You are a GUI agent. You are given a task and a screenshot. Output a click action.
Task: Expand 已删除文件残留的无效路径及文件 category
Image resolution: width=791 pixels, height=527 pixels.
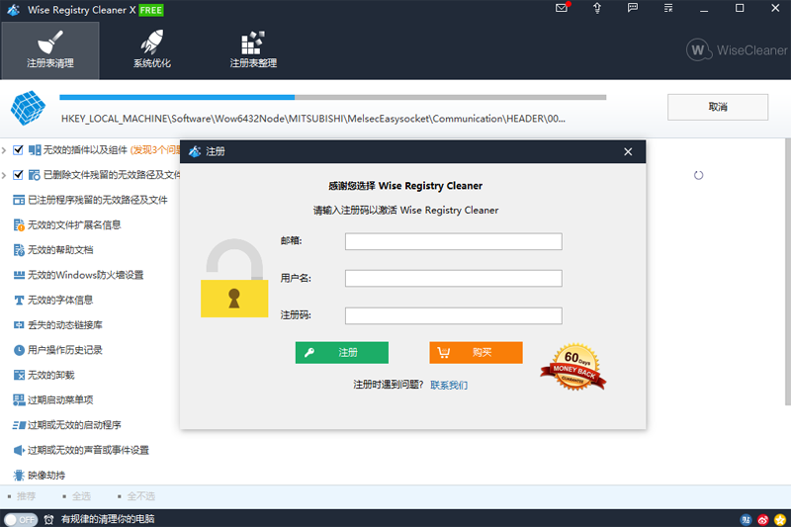(4, 175)
